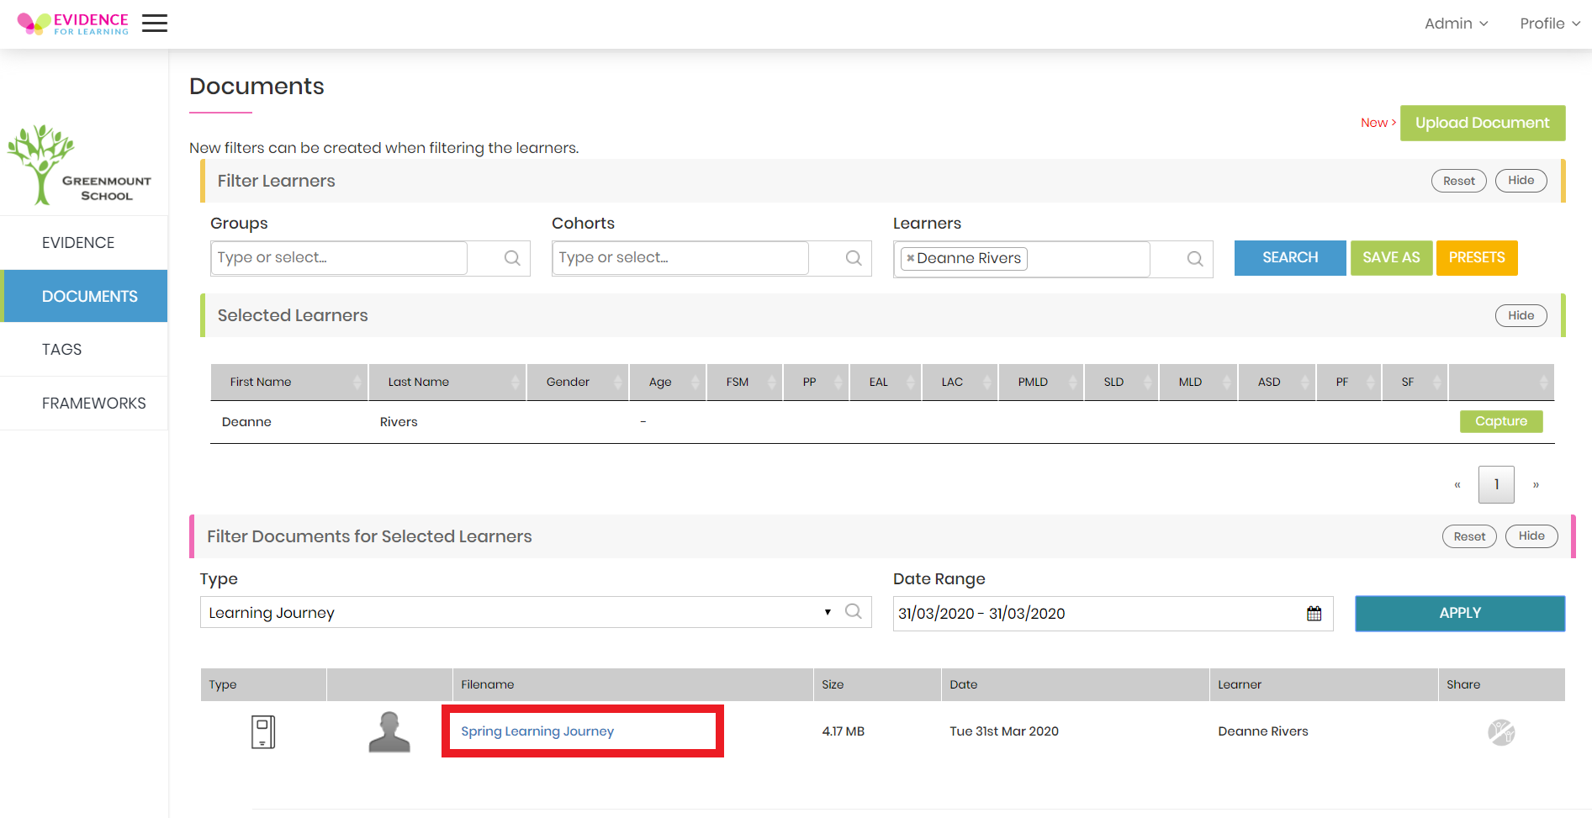Click the Upload Document button
The image size is (1592, 818).
coord(1483,123)
